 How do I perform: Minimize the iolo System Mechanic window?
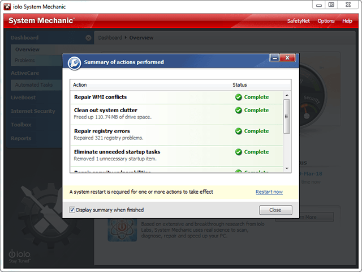click(319, 5)
